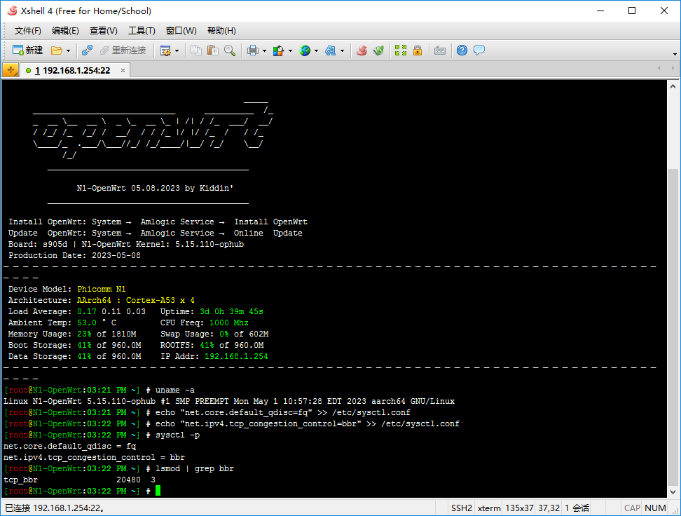Click the SSH2 status bar entry

[461, 508]
